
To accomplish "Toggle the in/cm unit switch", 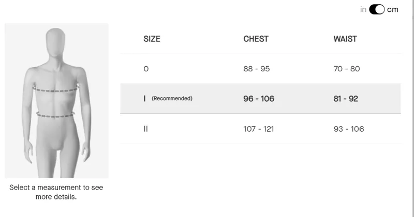I will point(377,10).
